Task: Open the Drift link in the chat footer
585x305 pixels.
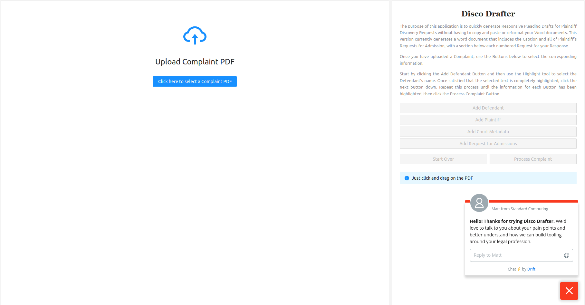Action: point(531,269)
